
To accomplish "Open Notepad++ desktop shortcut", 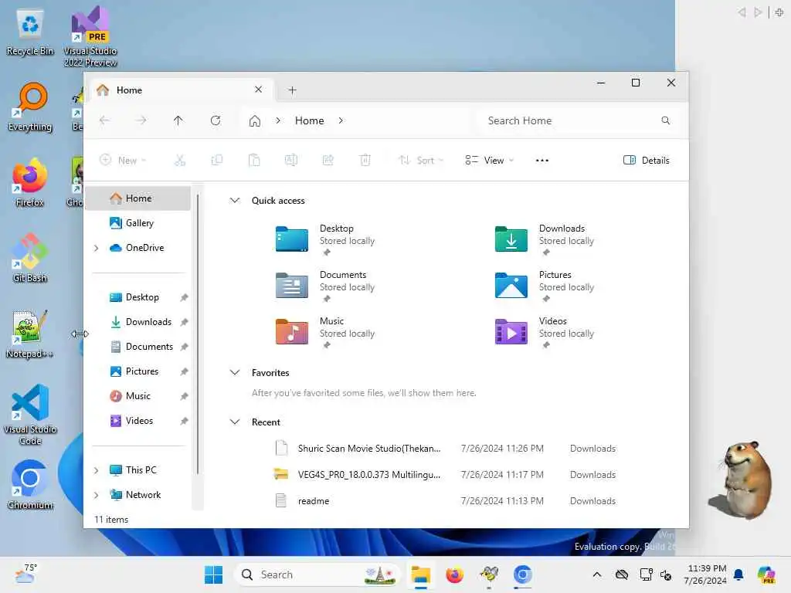I will tap(30, 334).
